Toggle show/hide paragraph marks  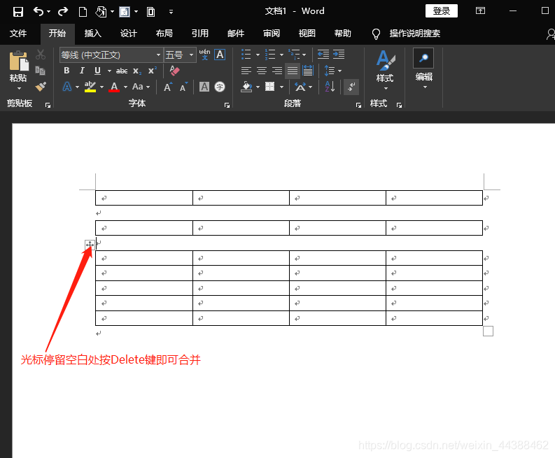point(351,87)
